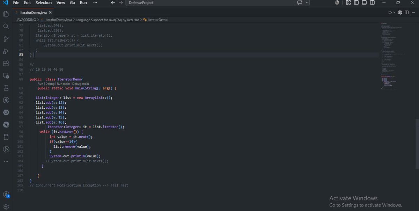
Task: Select the IteratorDemo.java editor tab
Action: click(x=34, y=13)
